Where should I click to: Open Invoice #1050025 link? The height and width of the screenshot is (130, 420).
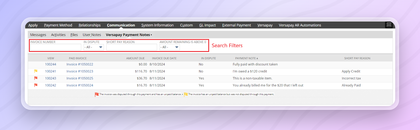point(80,78)
